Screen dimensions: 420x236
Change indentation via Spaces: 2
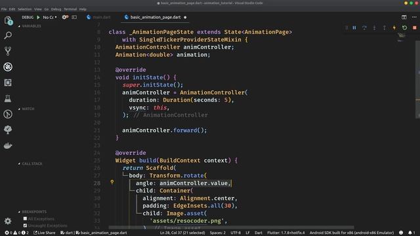coord(217,233)
